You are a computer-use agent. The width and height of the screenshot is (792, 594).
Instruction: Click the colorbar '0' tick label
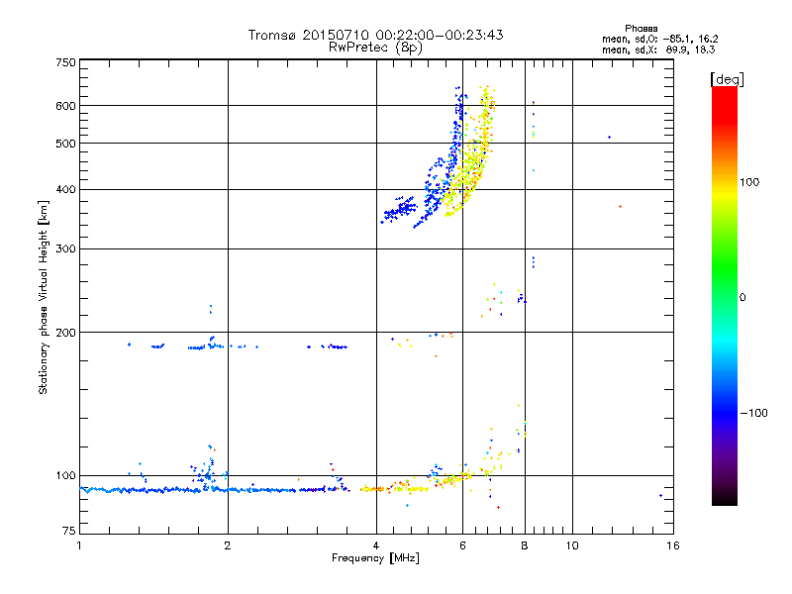pos(742,298)
